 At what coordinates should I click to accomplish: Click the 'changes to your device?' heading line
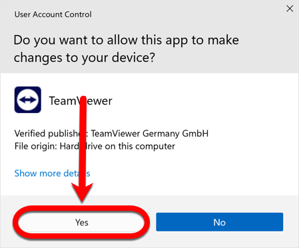[84, 58]
